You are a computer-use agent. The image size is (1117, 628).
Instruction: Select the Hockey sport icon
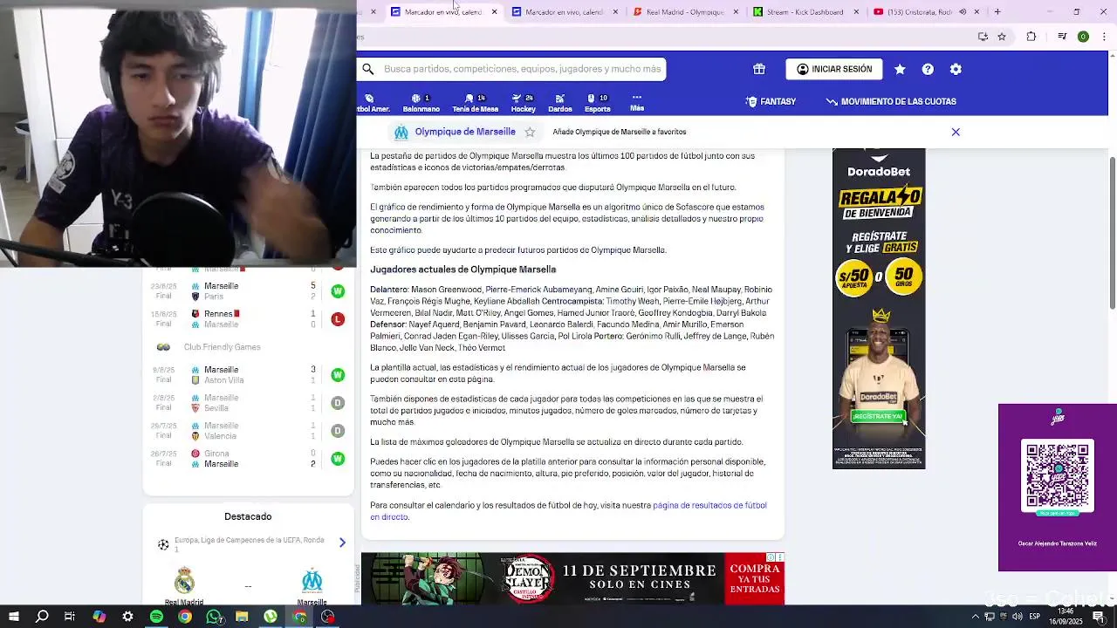point(523,103)
